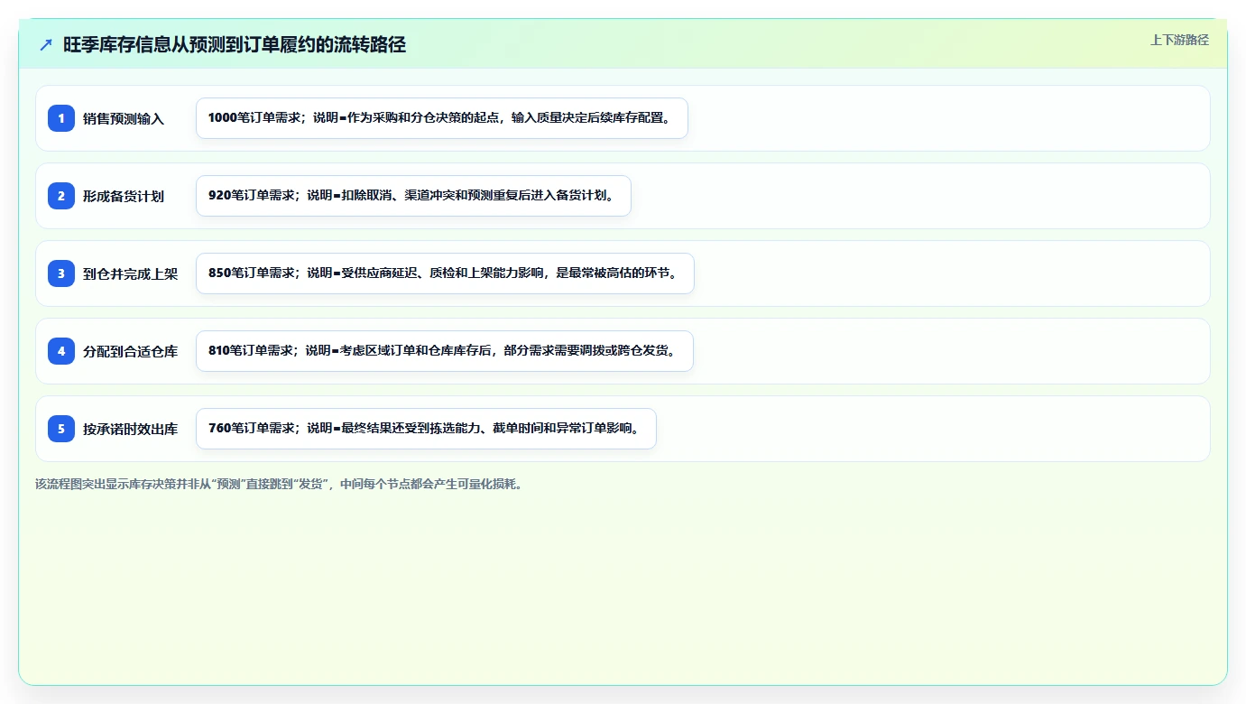Click the footnote starting 该流程图突出显示
Image resolution: width=1246 pixels, height=704 pixels.
pyautogui.click(x=279, y=484)
